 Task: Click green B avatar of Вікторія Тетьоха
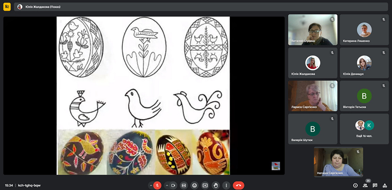(364, 96)
